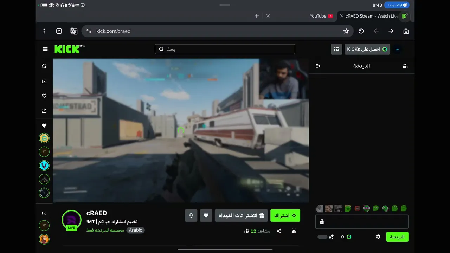Open the yellow-avatar followed channel in sidebar
450x253 pixels.
tap(44, 138)
